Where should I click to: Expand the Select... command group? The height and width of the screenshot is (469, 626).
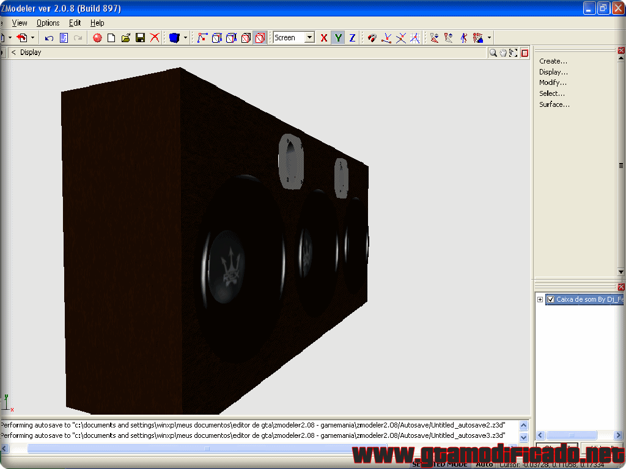point(552,93)
